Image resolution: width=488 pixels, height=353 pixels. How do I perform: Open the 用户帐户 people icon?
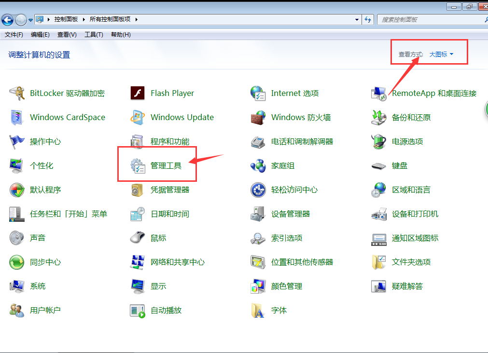17,311
